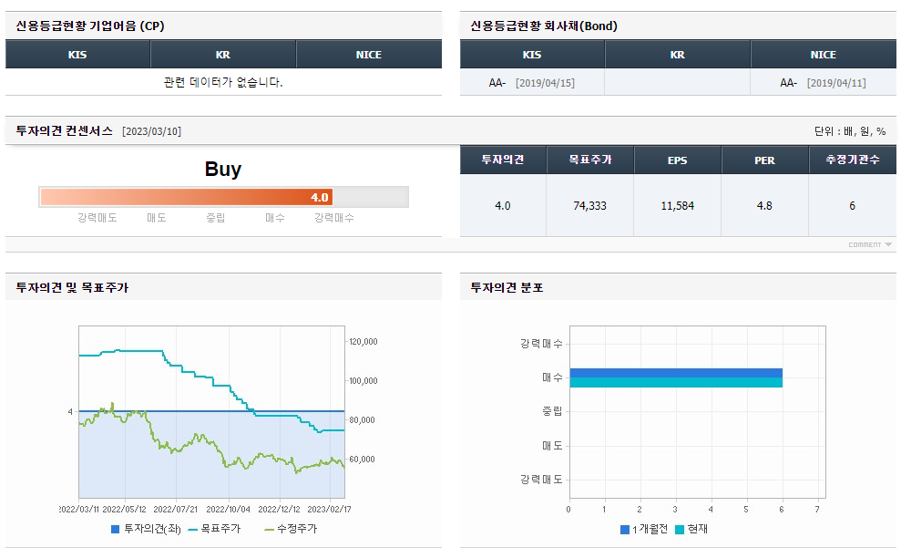Select the PER value 4.8
The height and width of the screenshot is (558, 901).
[x=765, y=205]
